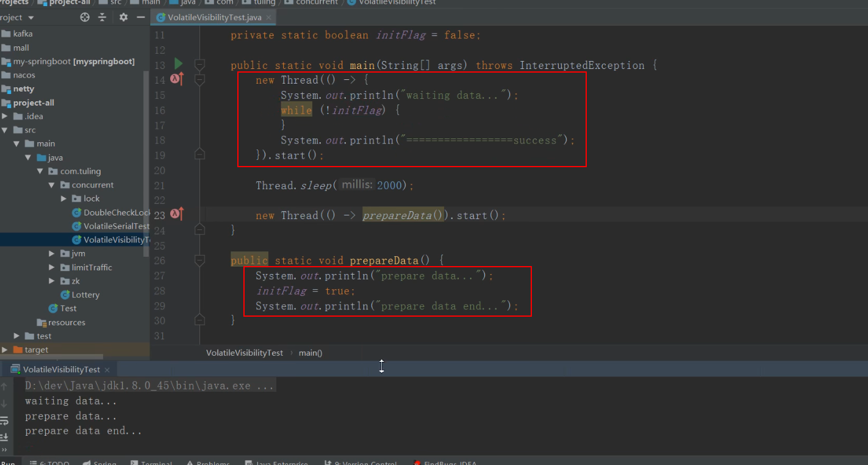
Task: Close the VolatileVisibilityTest.java editor tab
Action: [268, 18]
